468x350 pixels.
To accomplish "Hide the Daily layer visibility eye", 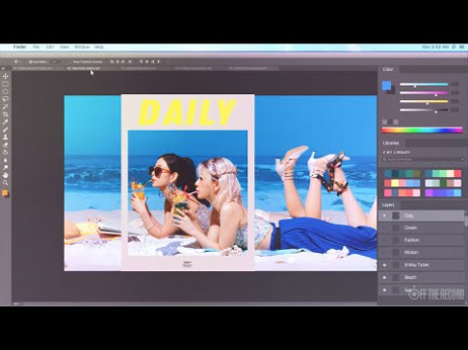I will click(x=384, y=216).
